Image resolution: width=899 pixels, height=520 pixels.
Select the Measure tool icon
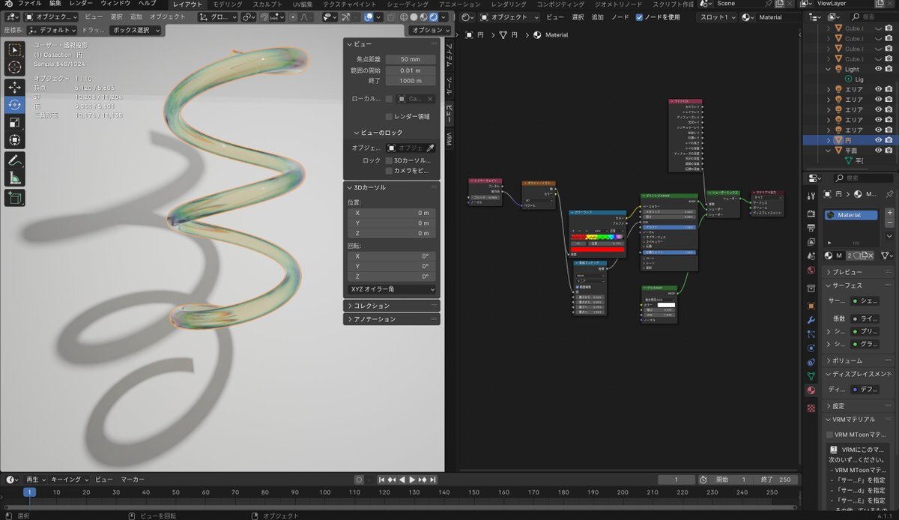pyautogui.click(x=15, y=178)
